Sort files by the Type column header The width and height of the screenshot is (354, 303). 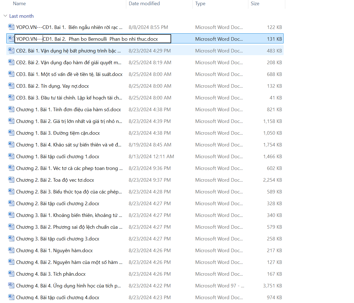[200, 4]
